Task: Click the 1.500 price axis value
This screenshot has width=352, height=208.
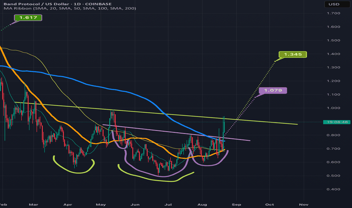Action: (x=333, y=40)
